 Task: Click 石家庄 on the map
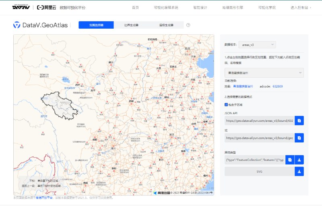pos(173,67)
